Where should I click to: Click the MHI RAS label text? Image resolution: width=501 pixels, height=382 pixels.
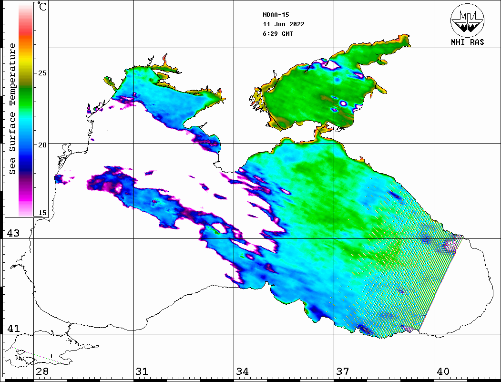tap(467, 42)
